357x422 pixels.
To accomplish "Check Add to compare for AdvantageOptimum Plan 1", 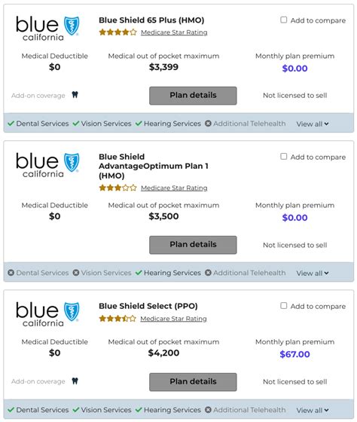I will [283, 157].
